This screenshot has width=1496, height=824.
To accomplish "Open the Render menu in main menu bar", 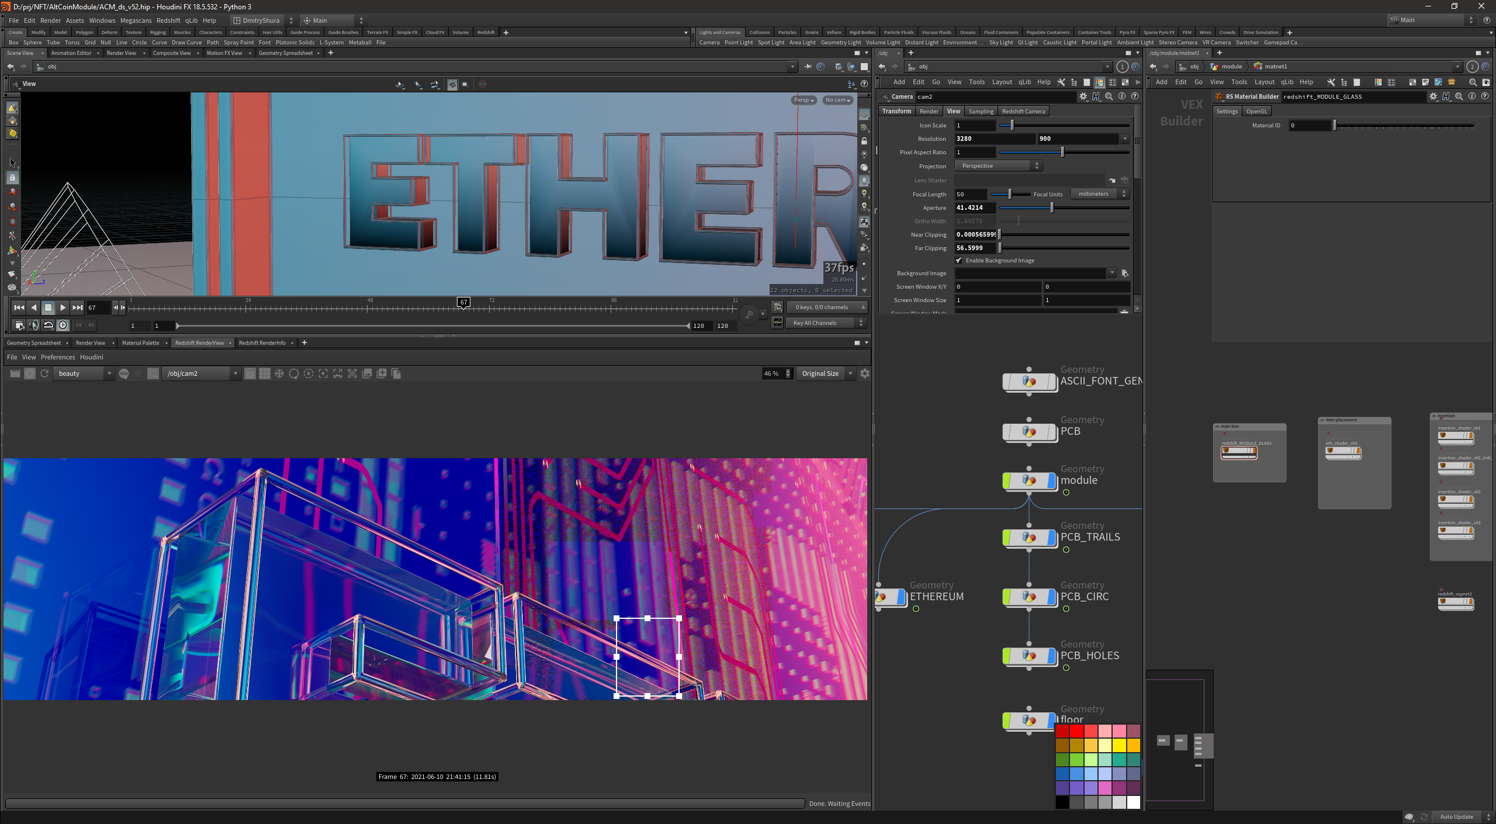I will pos(50,20).
